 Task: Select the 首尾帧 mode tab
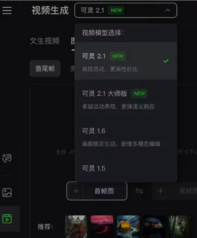(45, 68)
